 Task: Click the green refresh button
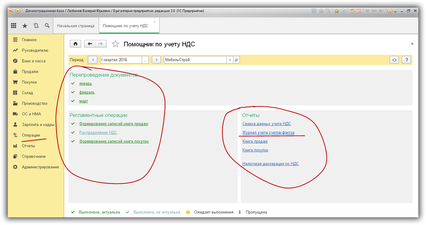click(394, 60)
